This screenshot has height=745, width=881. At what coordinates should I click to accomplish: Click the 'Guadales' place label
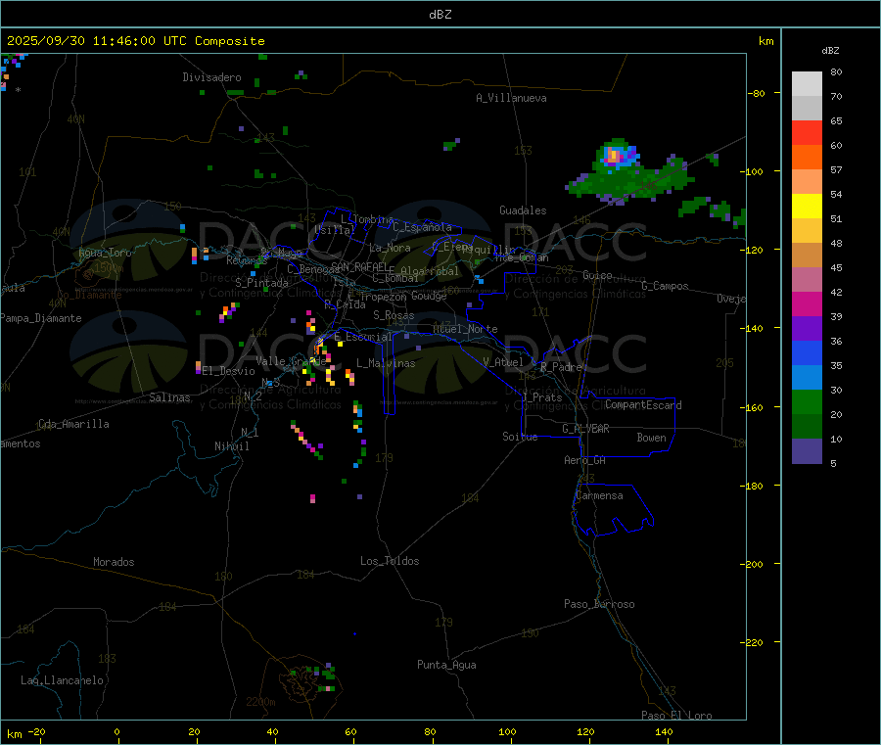click(523, 210)
